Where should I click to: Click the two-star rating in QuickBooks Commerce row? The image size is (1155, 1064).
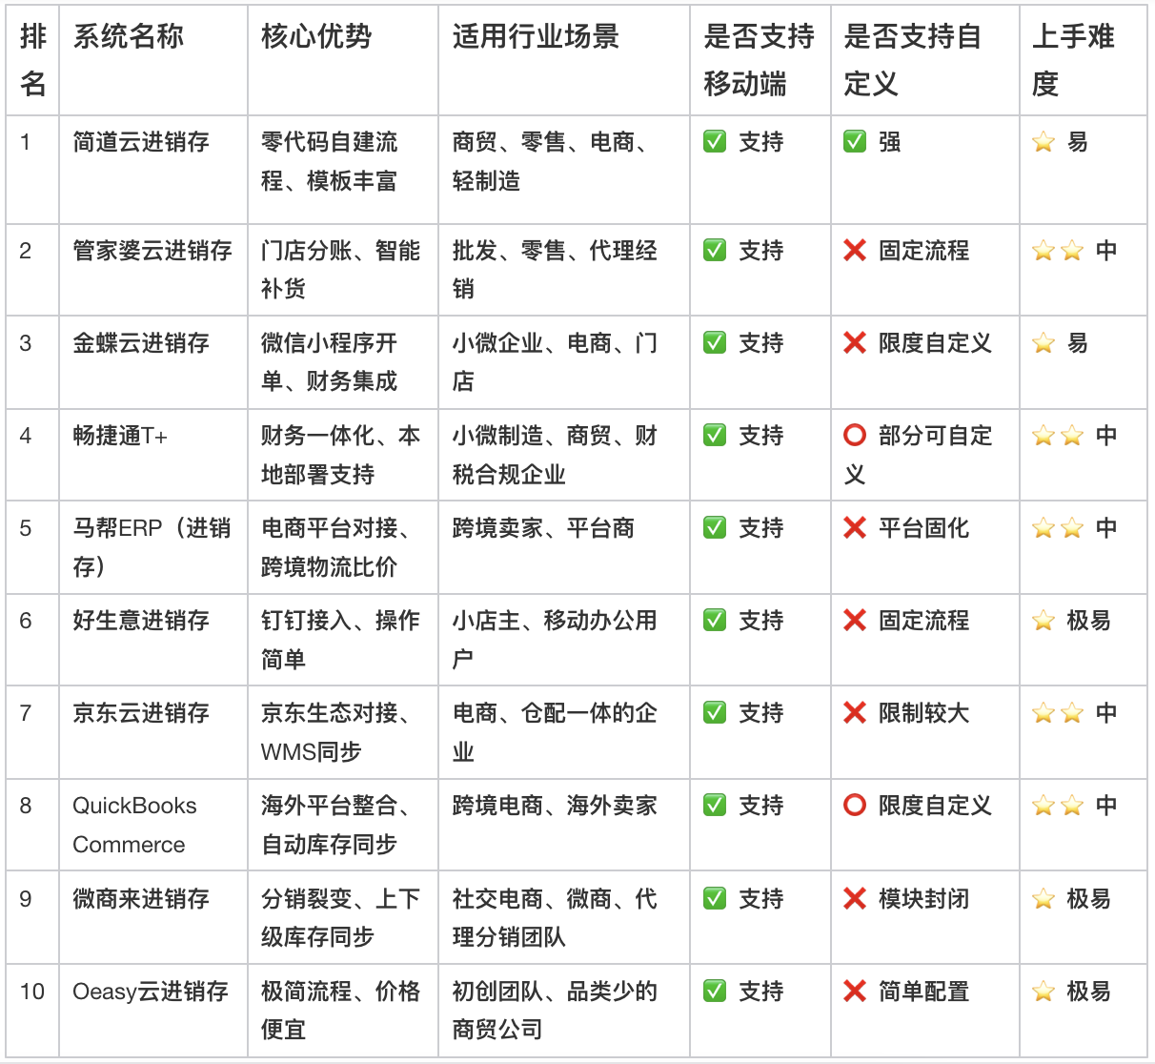click(1058, 806)
